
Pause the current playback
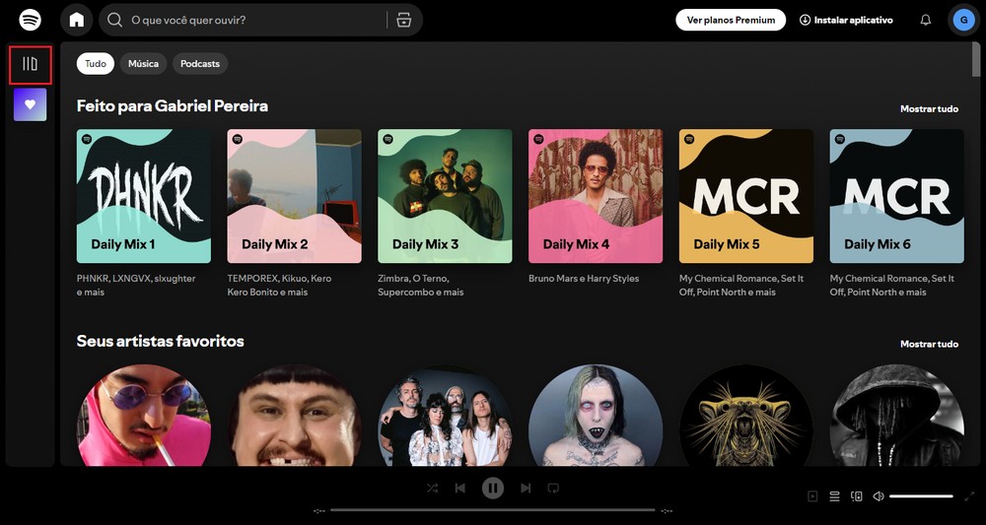pyautogui.click(x=493, y=488)
